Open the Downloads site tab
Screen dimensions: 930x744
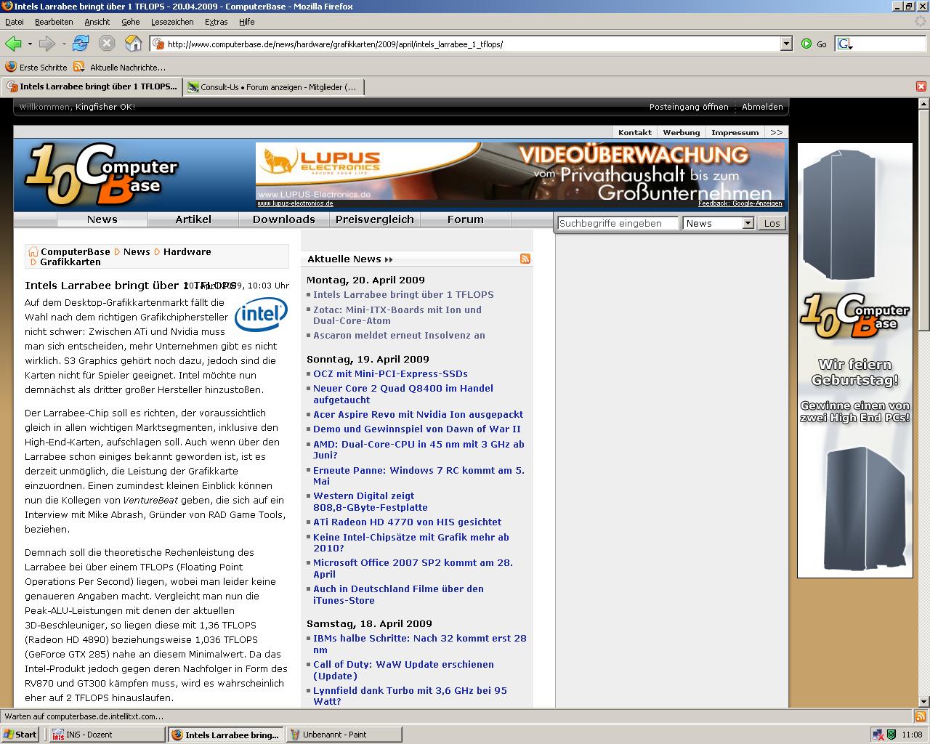(x=284, y=219)
